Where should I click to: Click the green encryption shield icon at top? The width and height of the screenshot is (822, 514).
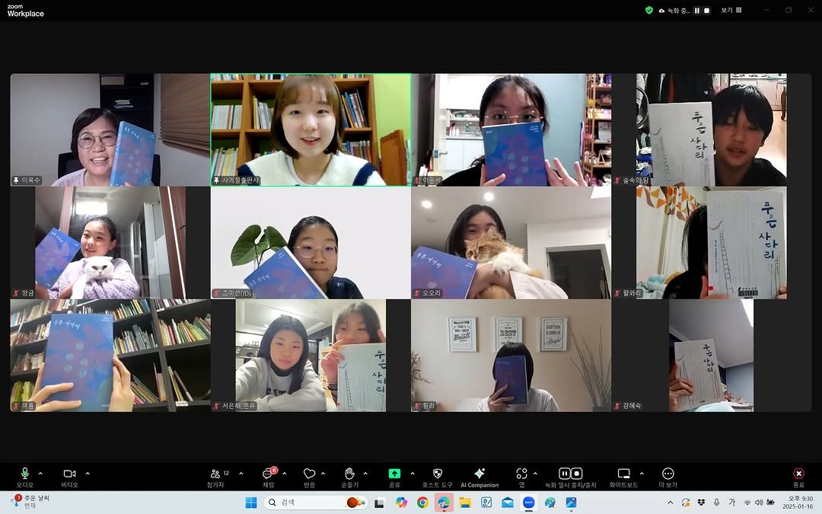(649, 10)
